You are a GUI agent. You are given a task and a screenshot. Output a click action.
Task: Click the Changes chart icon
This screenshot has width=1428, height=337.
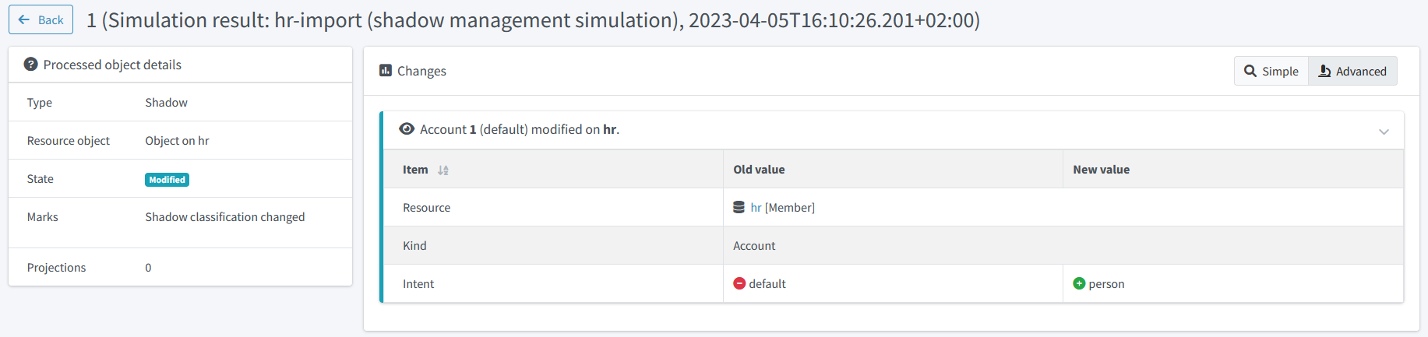[x=386, y=71]
